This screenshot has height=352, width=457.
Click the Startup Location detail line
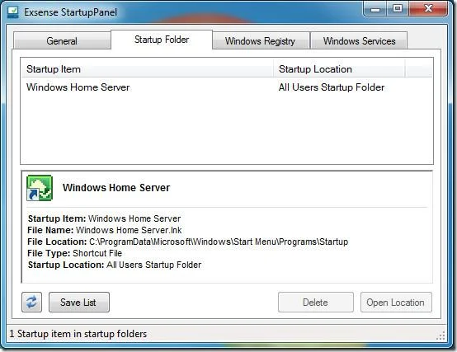(x=115, y=265)
